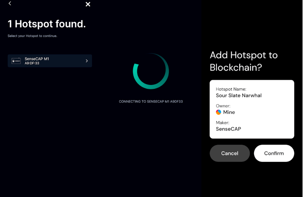The image size is (303, 197).
Task: Click the "Maker:" field label
Action: point(223,123)
